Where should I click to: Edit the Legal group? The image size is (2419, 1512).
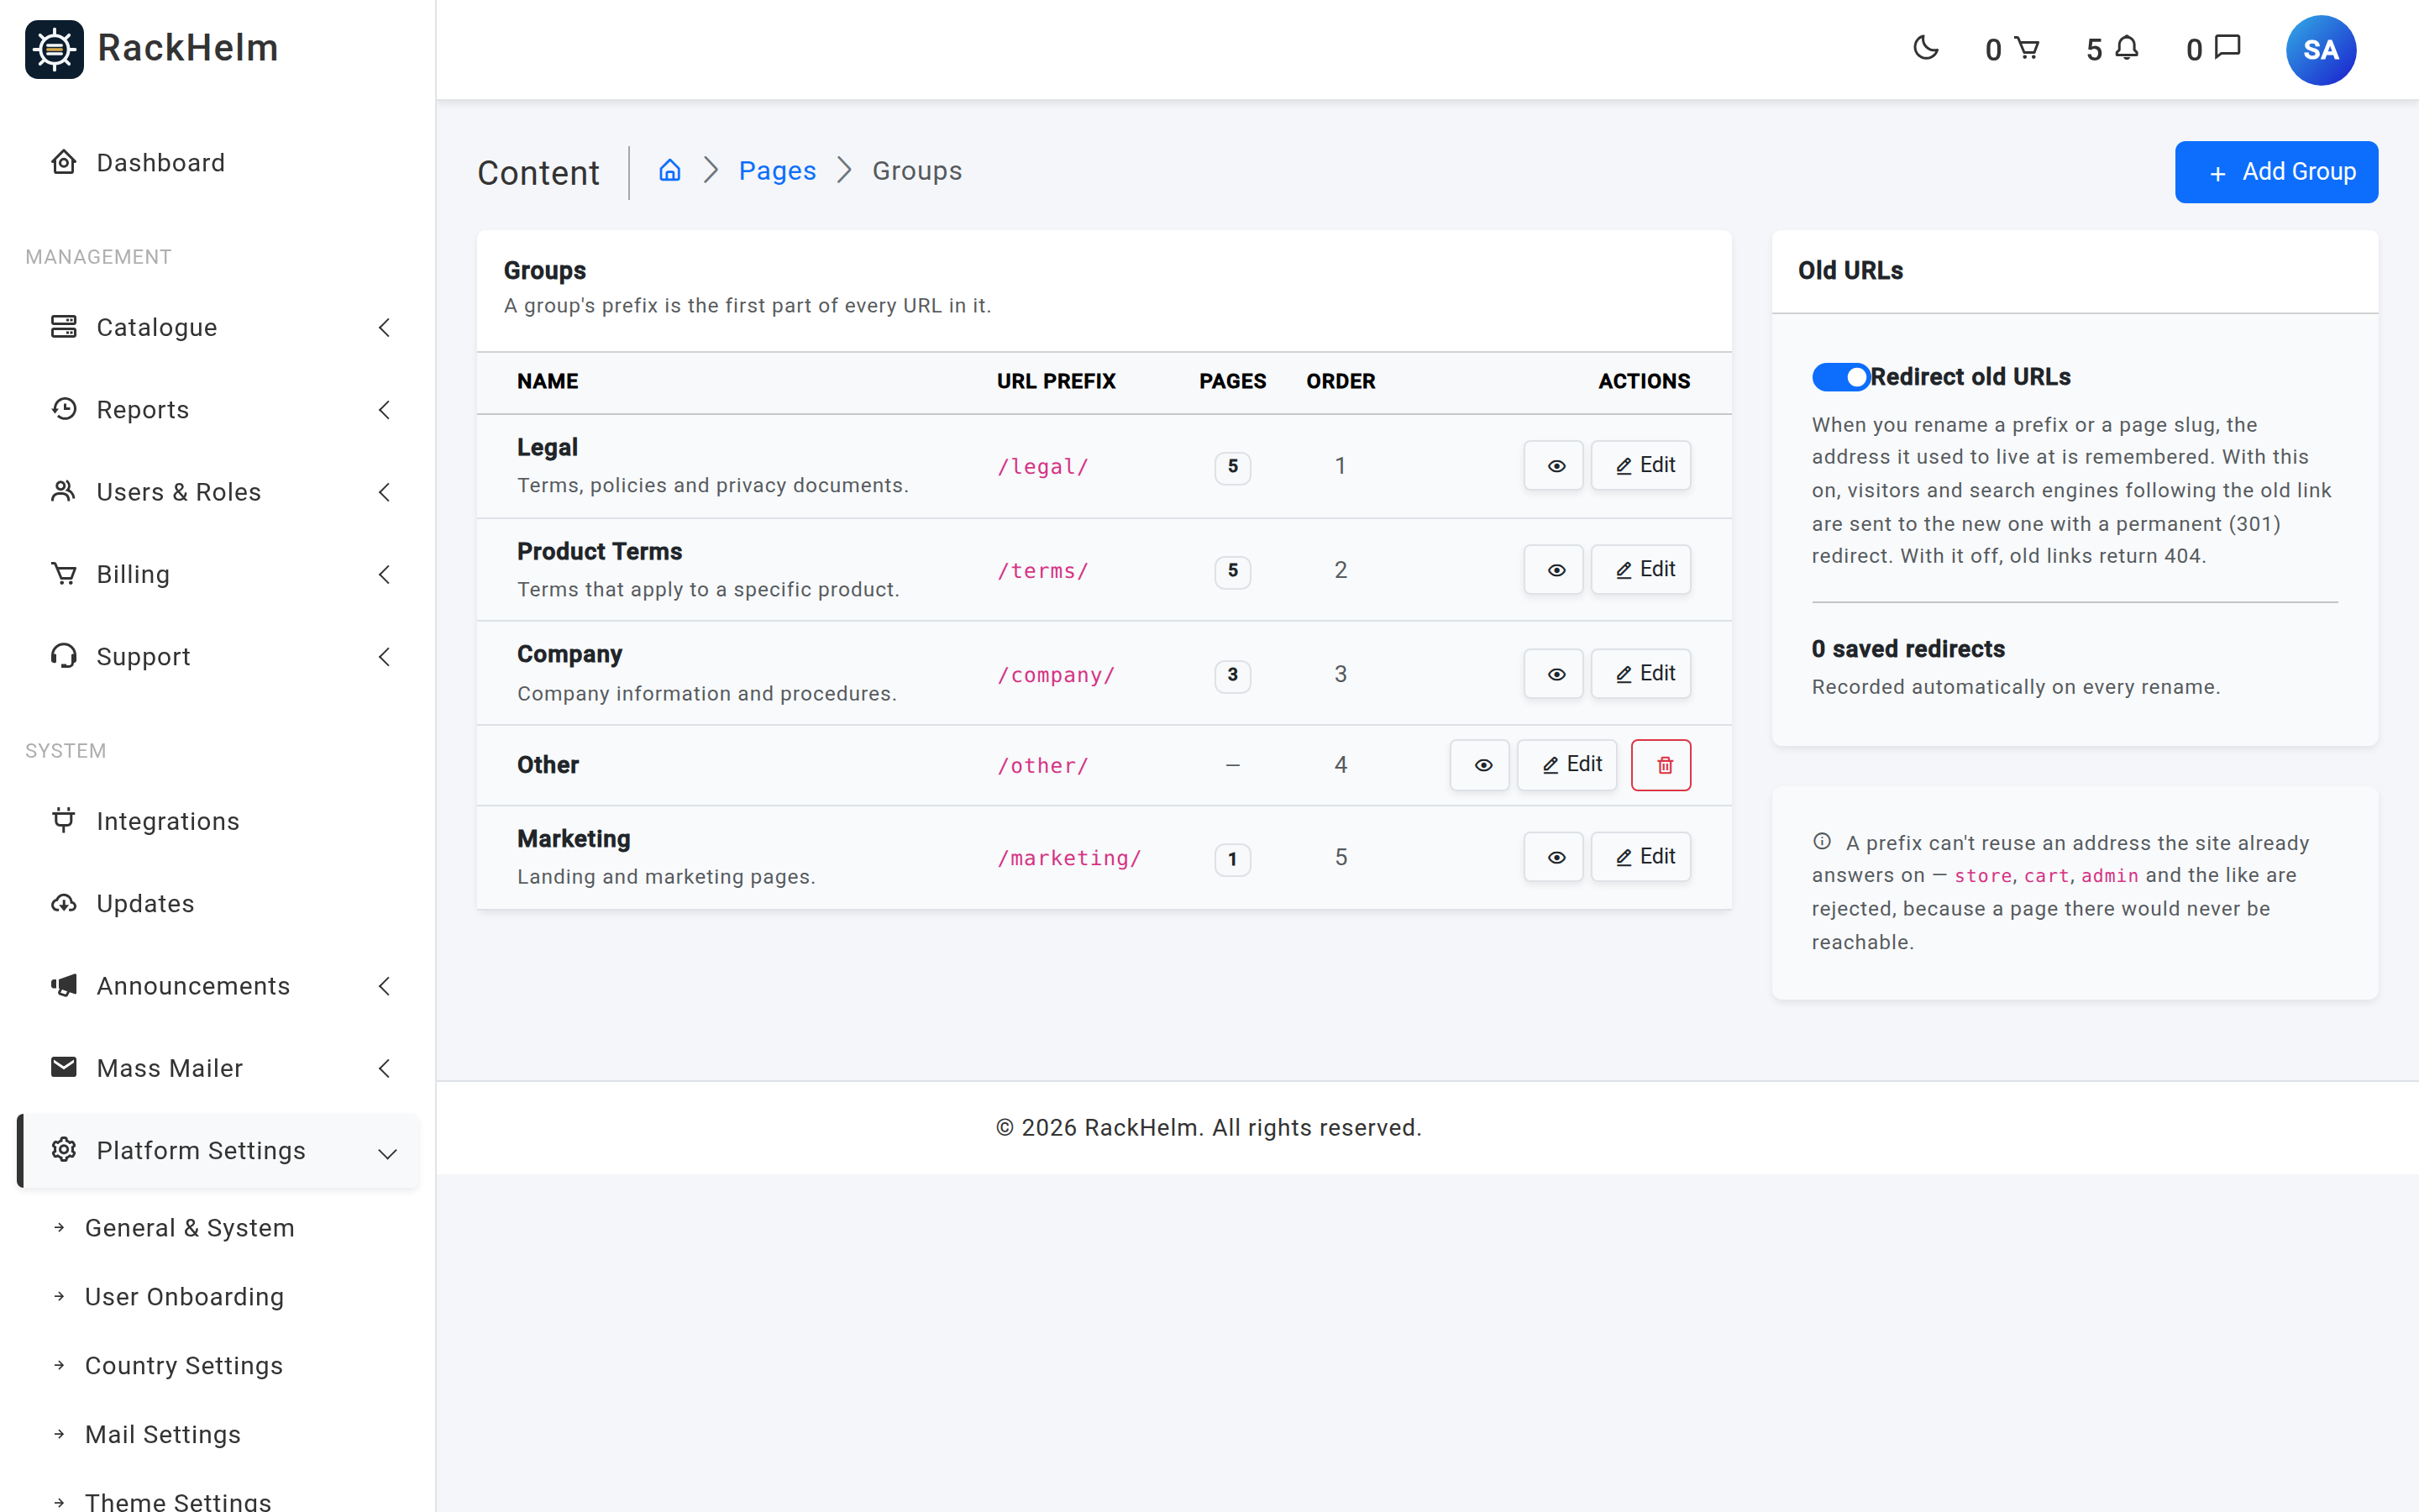tap(1640, 465)
